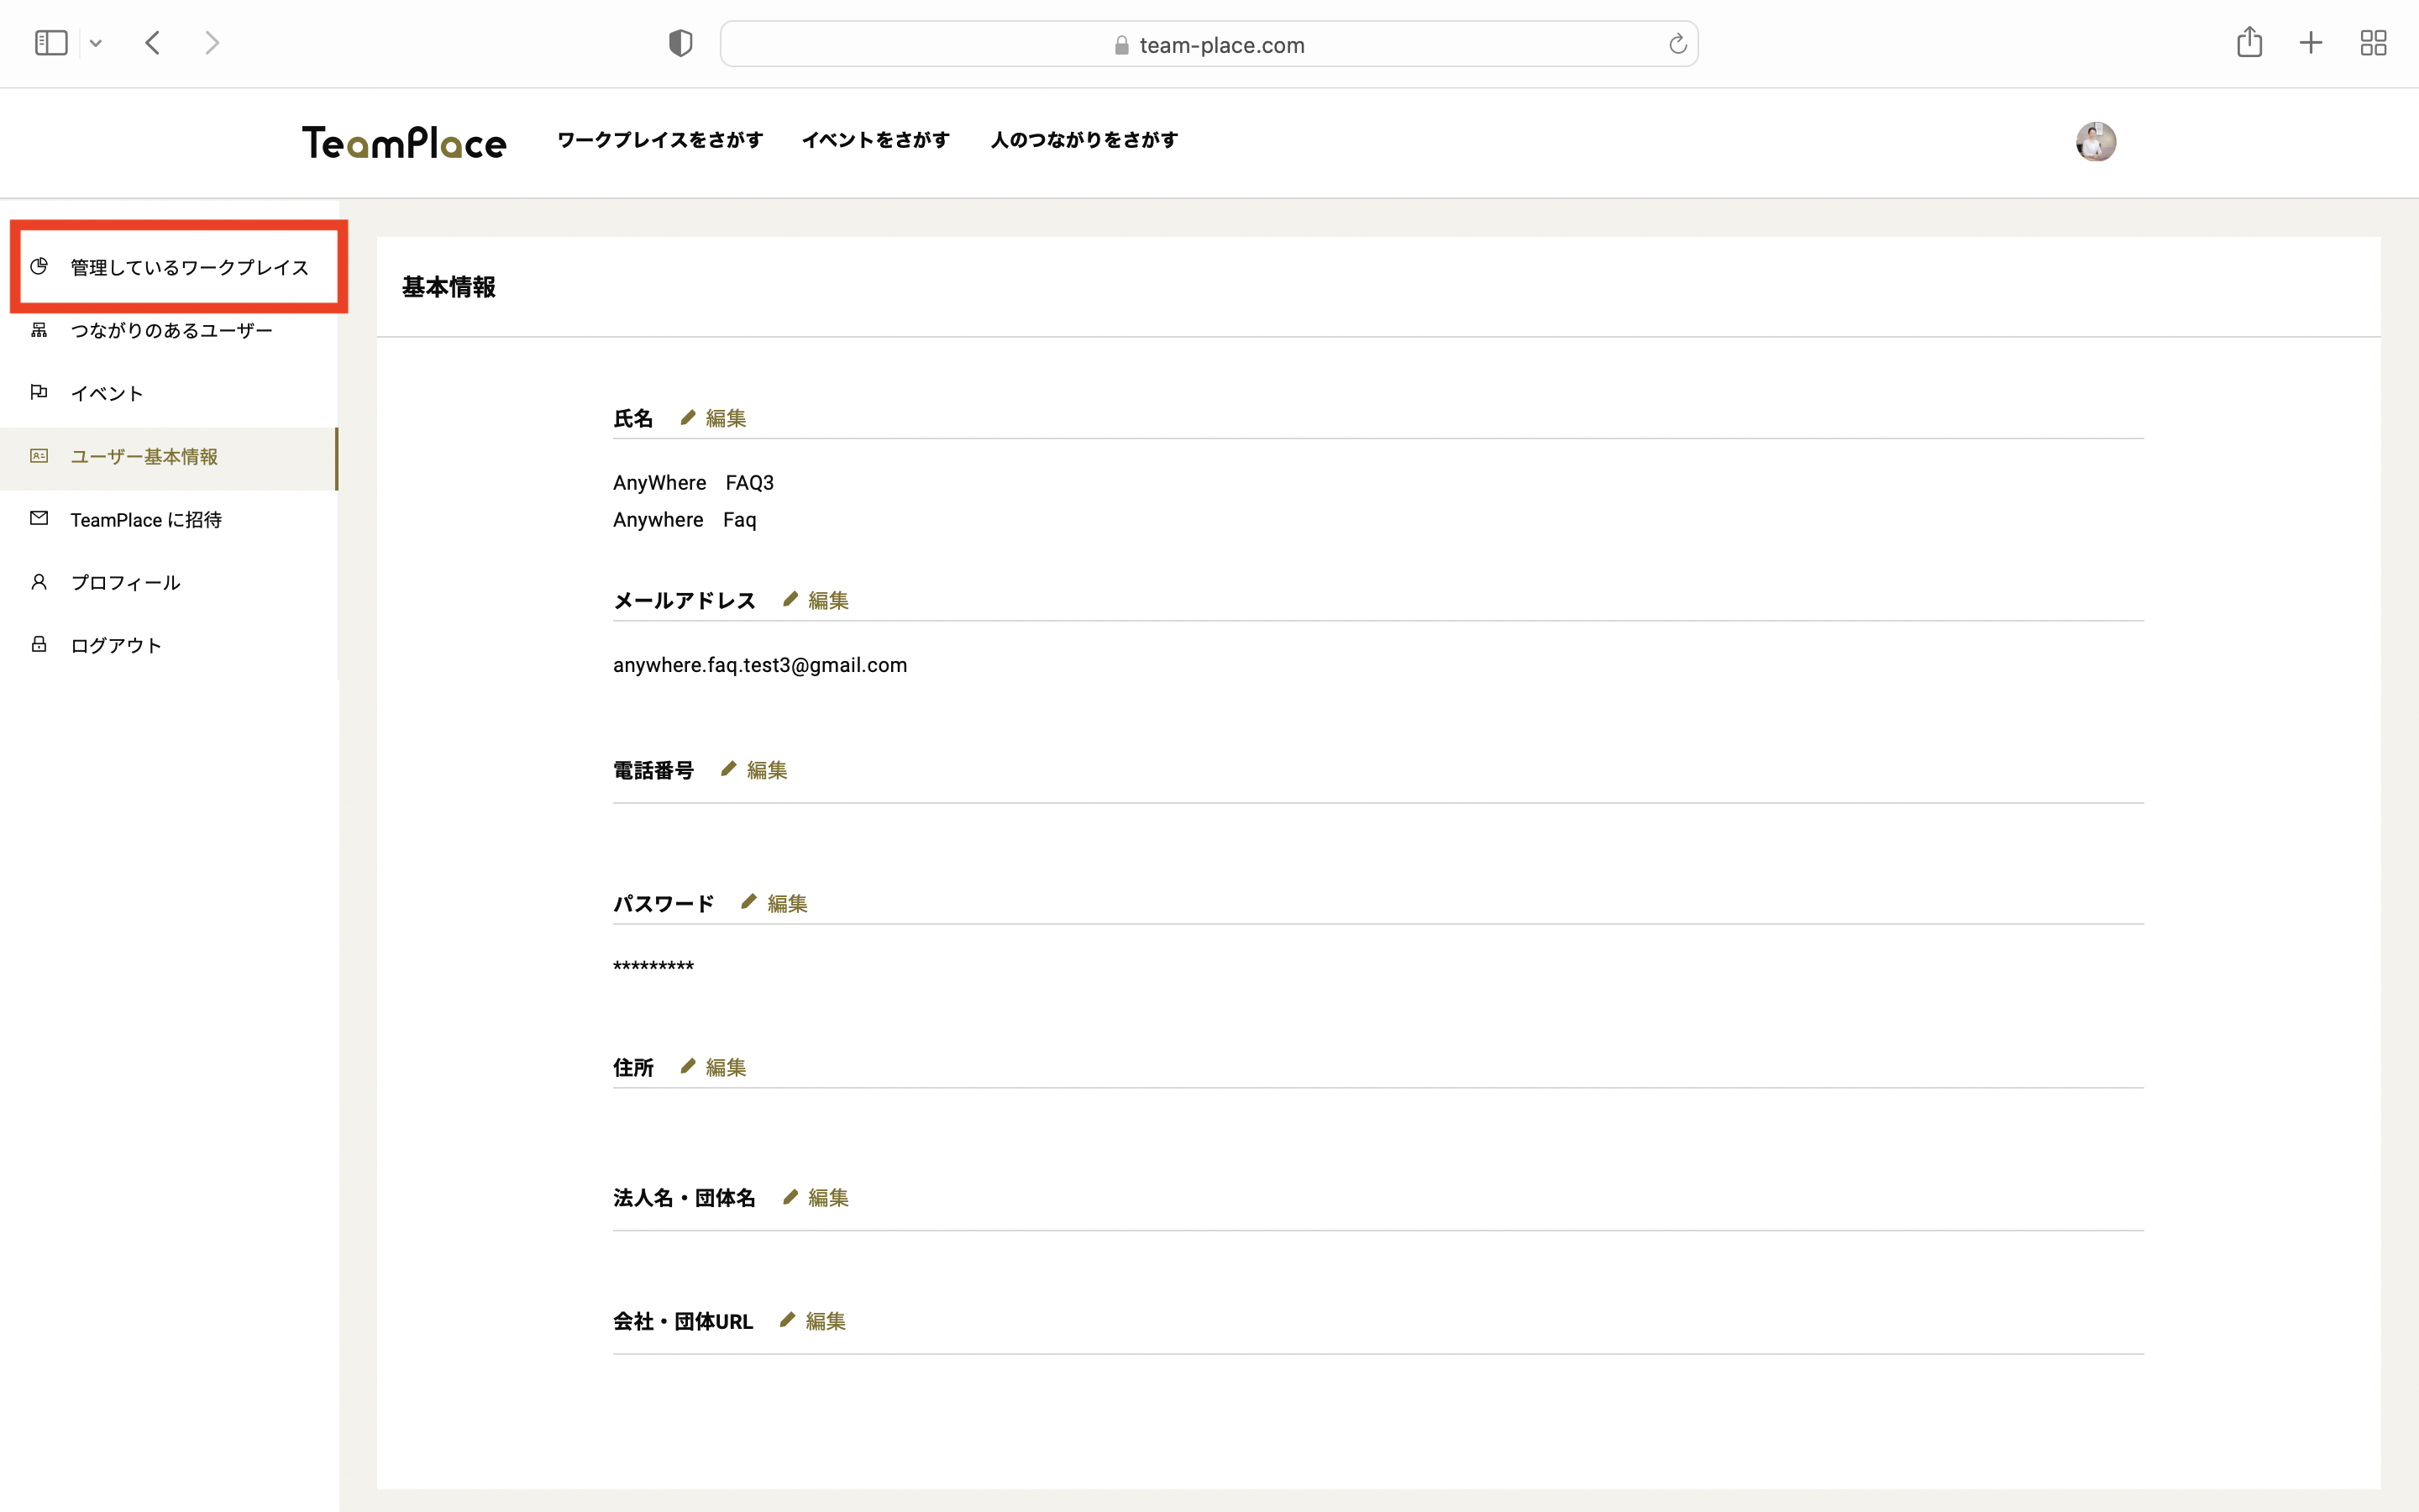The image size is (2419, 1512).
Task: Reload the page with refresh icon
Action: [x=1677, y=44]
